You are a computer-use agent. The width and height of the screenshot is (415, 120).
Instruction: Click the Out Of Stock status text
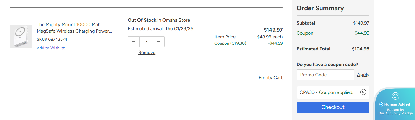(x=142, y=20)
